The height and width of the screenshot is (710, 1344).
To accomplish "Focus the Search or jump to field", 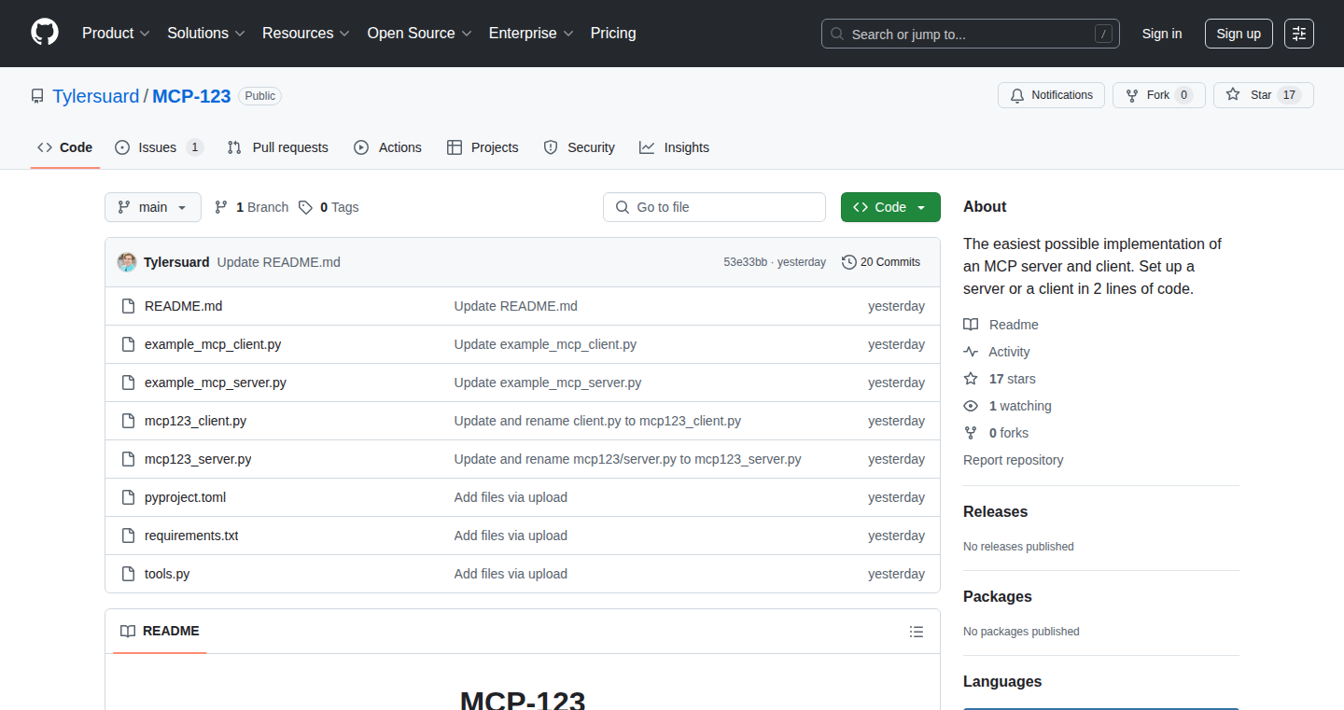I will click(x=971, y=34).
